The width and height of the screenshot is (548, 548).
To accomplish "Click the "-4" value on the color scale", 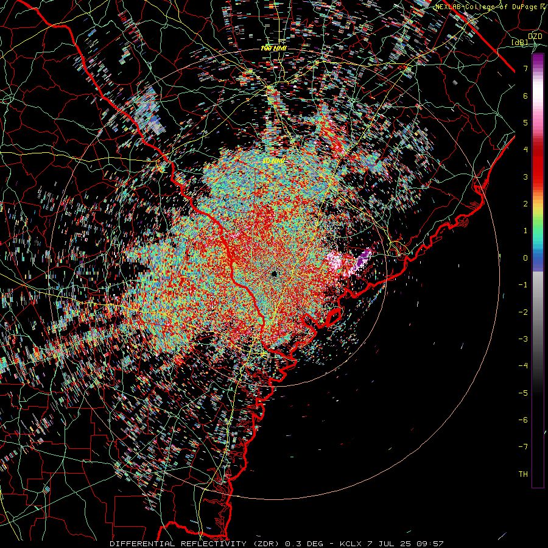I will click(x=523, y=366).
